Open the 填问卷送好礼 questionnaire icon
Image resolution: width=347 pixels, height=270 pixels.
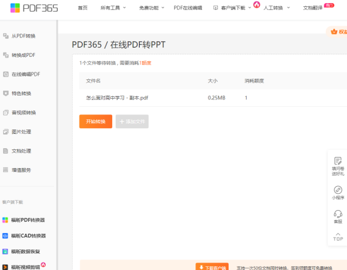[x=338, y=161]
